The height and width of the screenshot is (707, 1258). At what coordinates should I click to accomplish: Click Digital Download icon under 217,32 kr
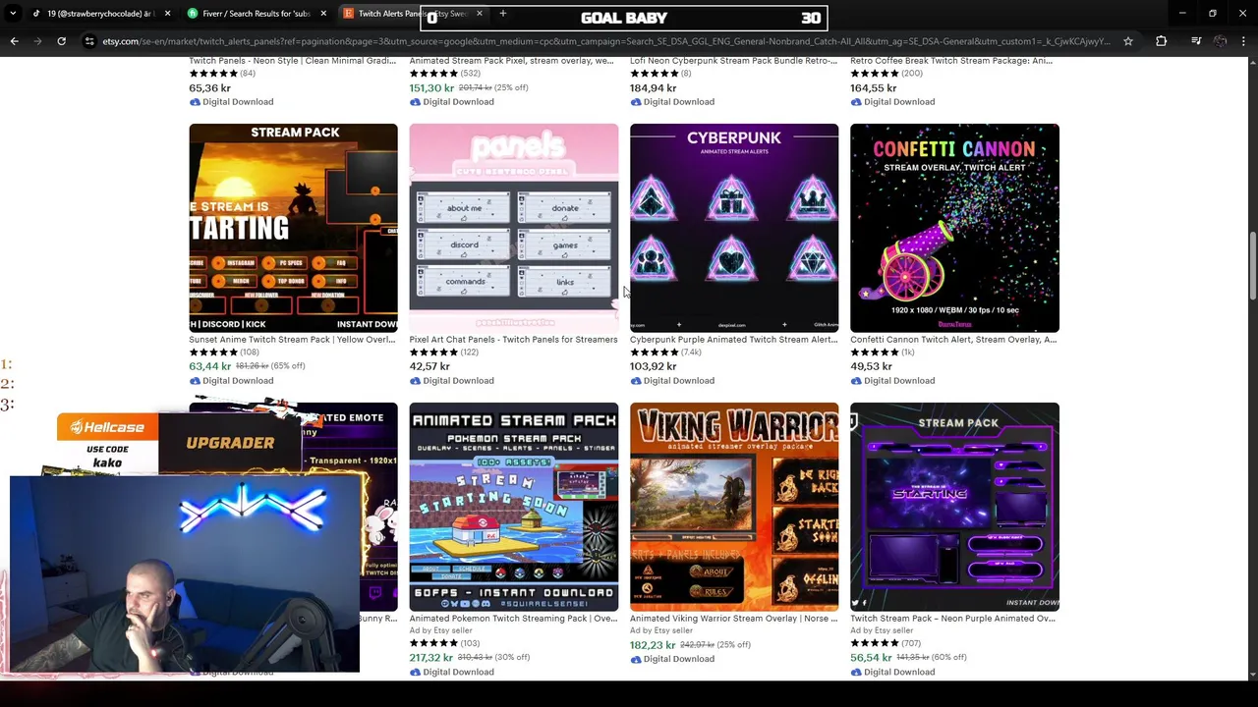(415, 673)
